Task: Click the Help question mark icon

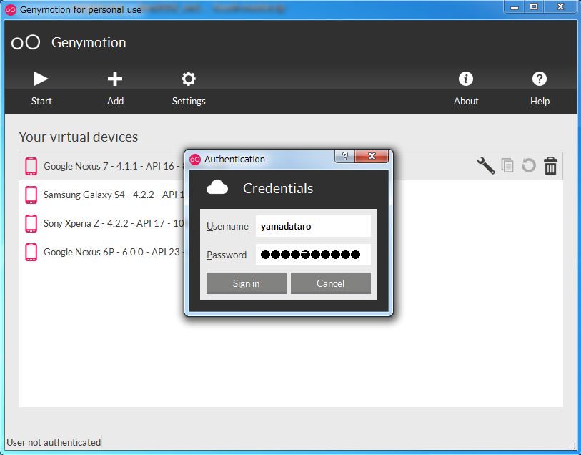Action: 540,79
